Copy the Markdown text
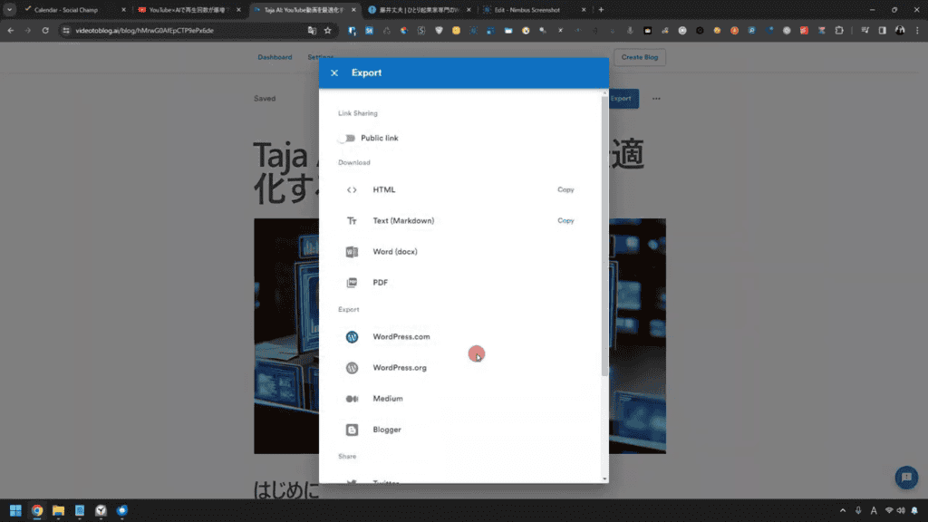This screenshot has height=522, width=928. (x=565, y=221)
